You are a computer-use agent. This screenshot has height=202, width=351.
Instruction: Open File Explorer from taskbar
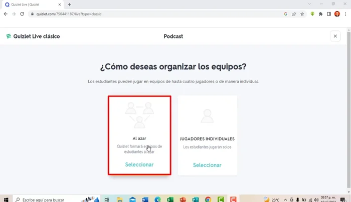(x=120, y=199)
